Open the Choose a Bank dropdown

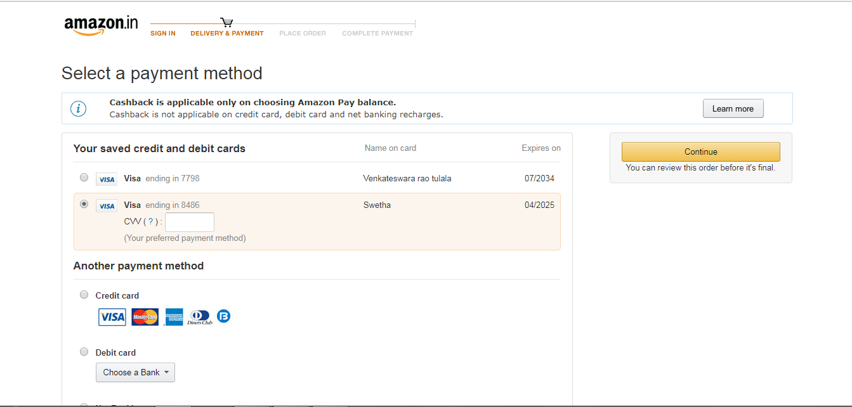pyautogui.click(x=135, y=372)
